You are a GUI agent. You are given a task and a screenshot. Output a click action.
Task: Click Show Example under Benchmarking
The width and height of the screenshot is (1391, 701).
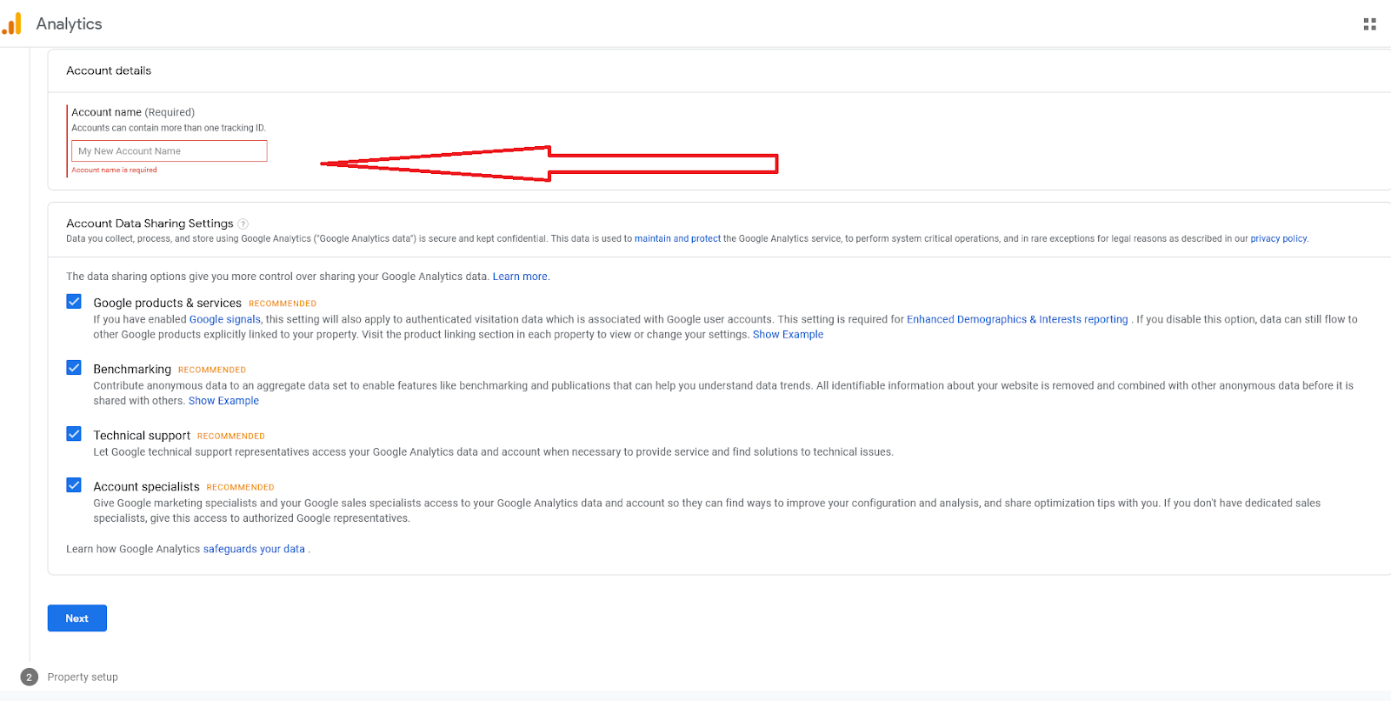pos(223,401)
